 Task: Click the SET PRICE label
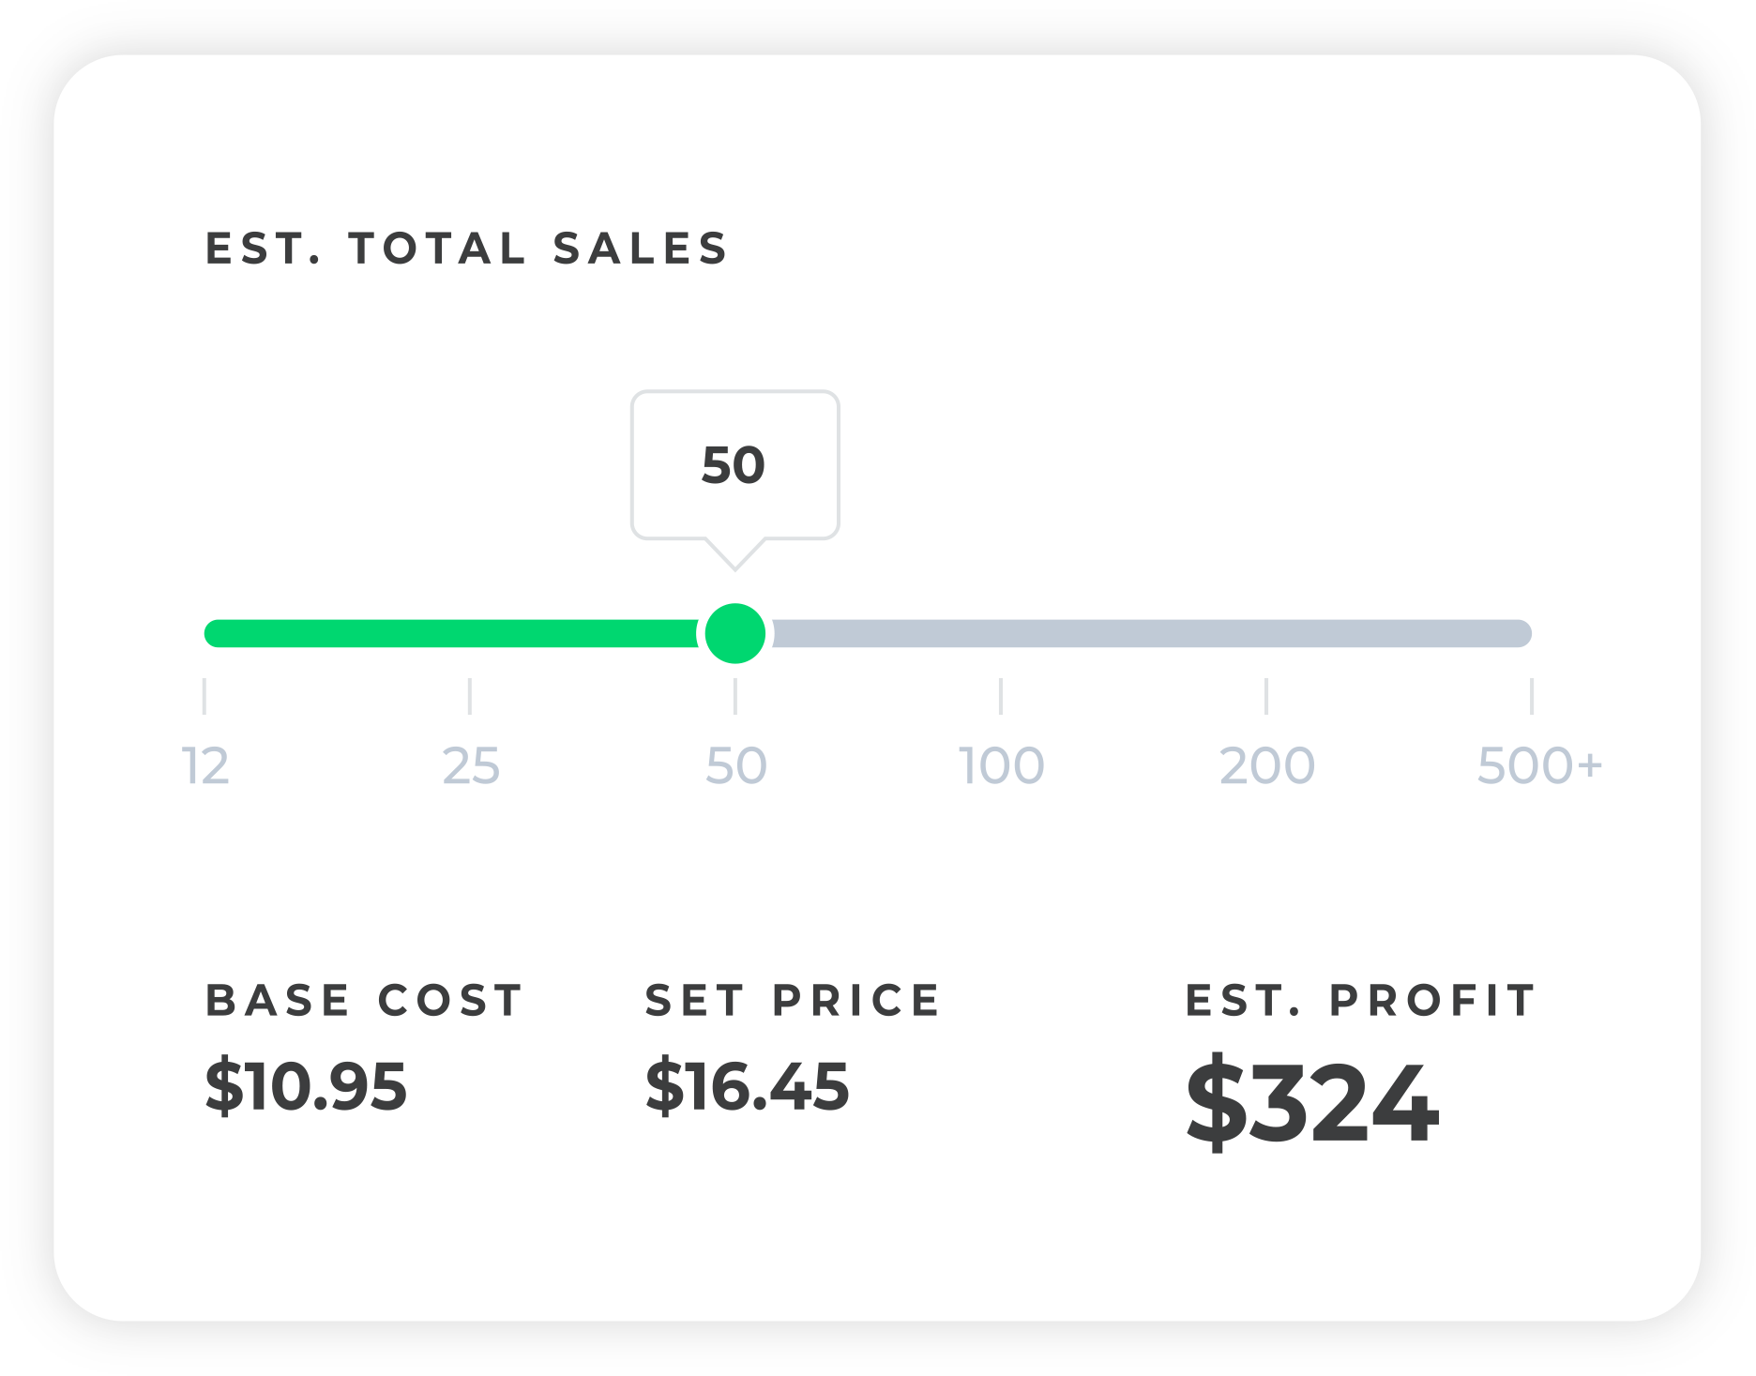point(793,1001)
